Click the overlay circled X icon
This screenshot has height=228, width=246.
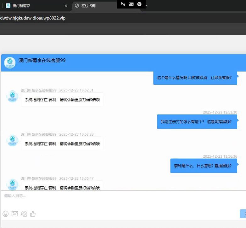click(139, 4)
